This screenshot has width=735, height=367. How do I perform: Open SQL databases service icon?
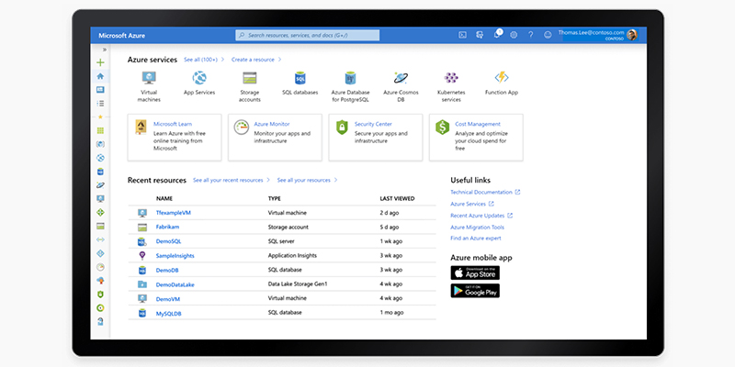click(300, 78)
